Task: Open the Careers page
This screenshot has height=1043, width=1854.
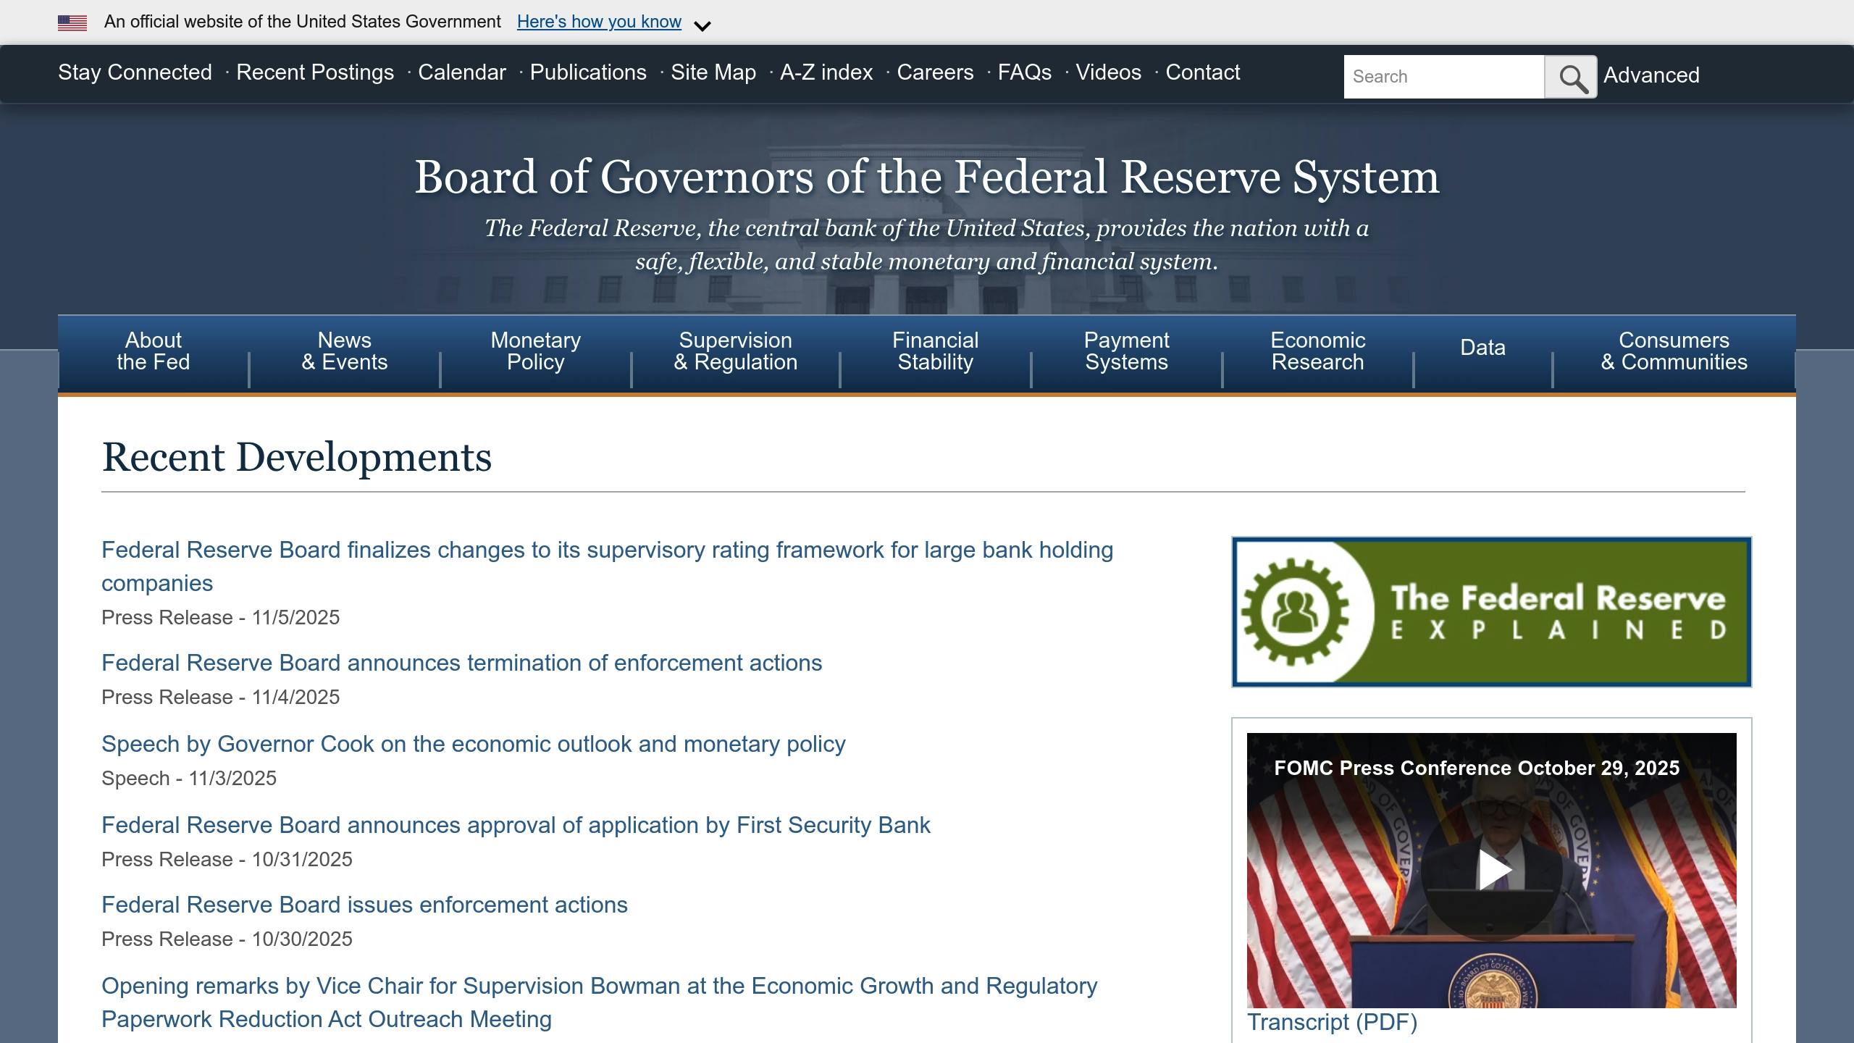Action: pos(935,72)
